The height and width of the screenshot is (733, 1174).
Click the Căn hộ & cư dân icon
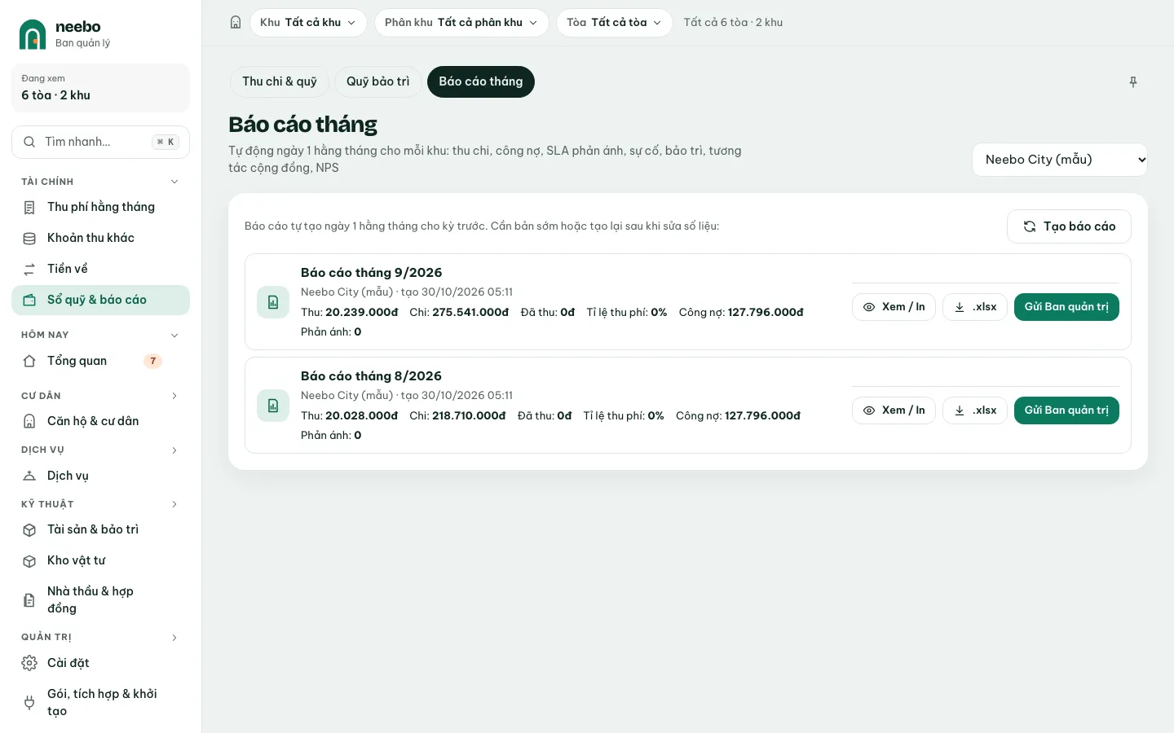click(29, 421)
